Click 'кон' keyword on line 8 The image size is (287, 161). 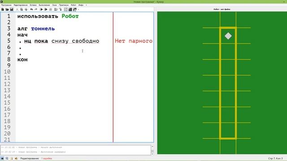click(22, 59)
